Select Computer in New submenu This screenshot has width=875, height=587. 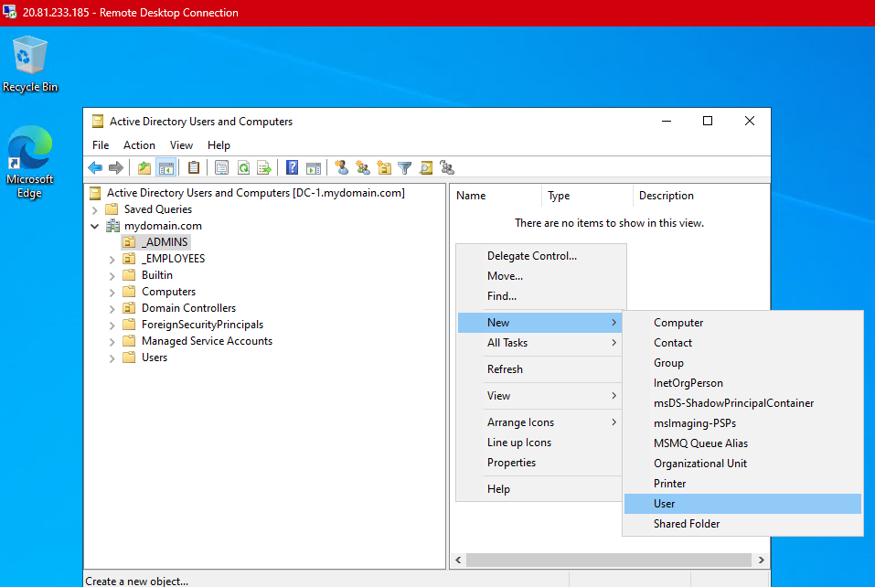click(x=742, y=323)
